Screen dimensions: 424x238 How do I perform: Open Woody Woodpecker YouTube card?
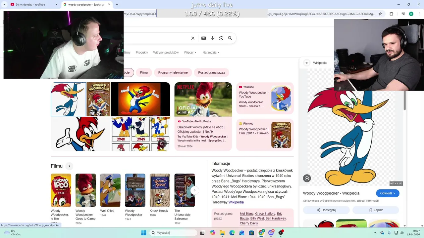click(265, 99)
